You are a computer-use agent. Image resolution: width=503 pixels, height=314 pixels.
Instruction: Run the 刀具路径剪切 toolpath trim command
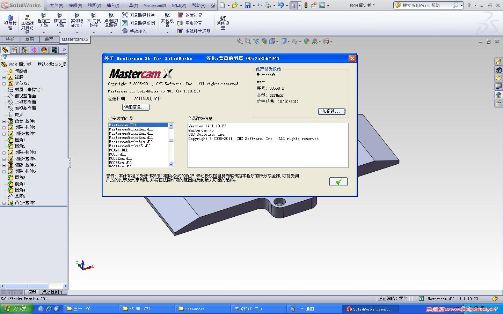coord(138,23)
